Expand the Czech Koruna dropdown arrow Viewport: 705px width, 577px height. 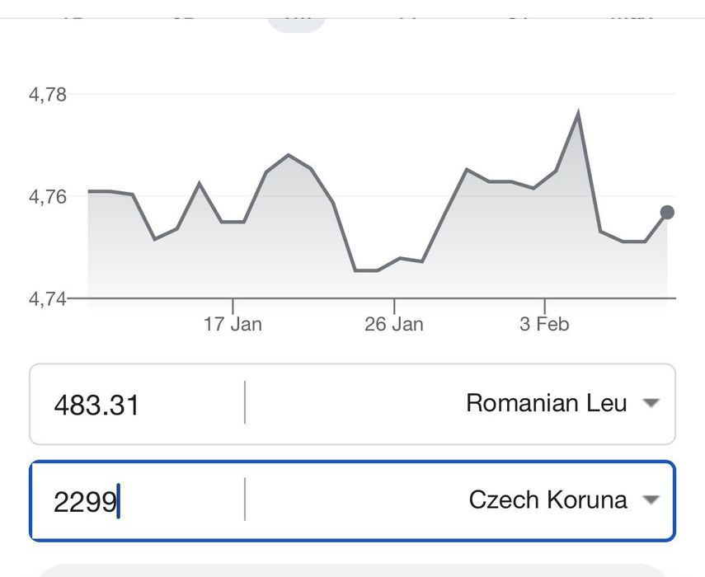point(651,500)
